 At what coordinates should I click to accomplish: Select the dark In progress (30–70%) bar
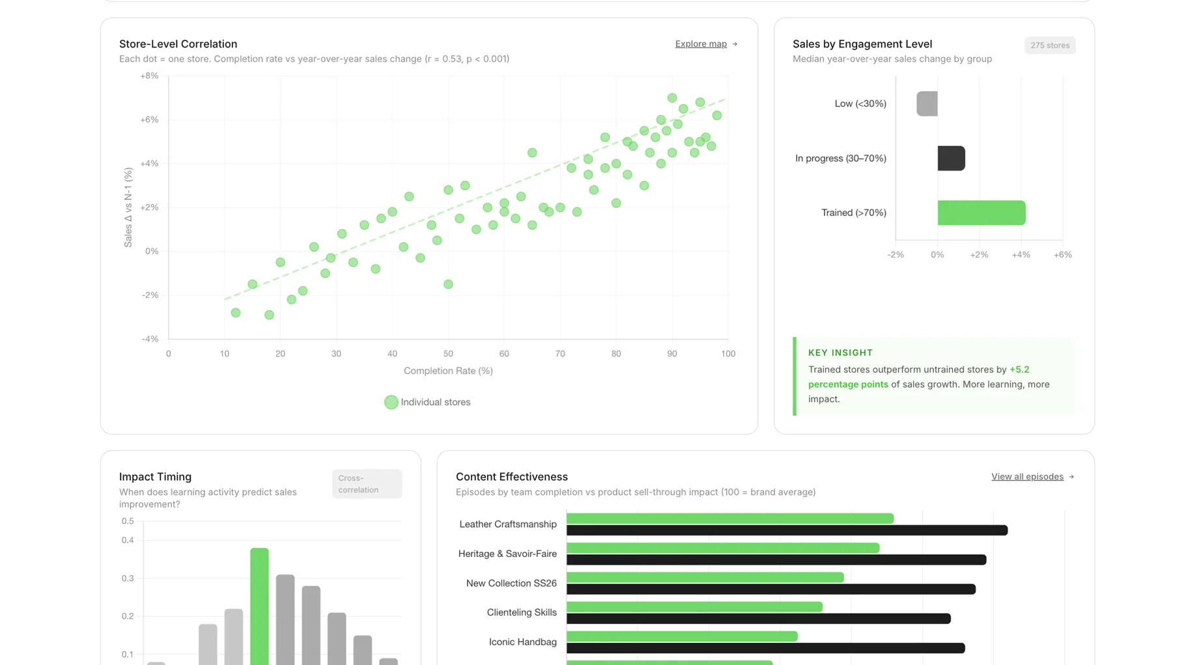(951, 159)
